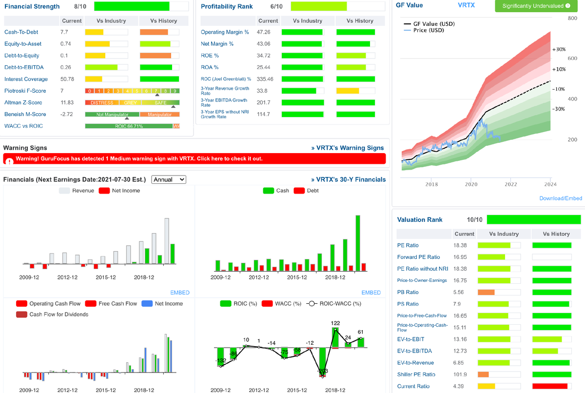Open the Annual period dropdown

coord(169,179)
